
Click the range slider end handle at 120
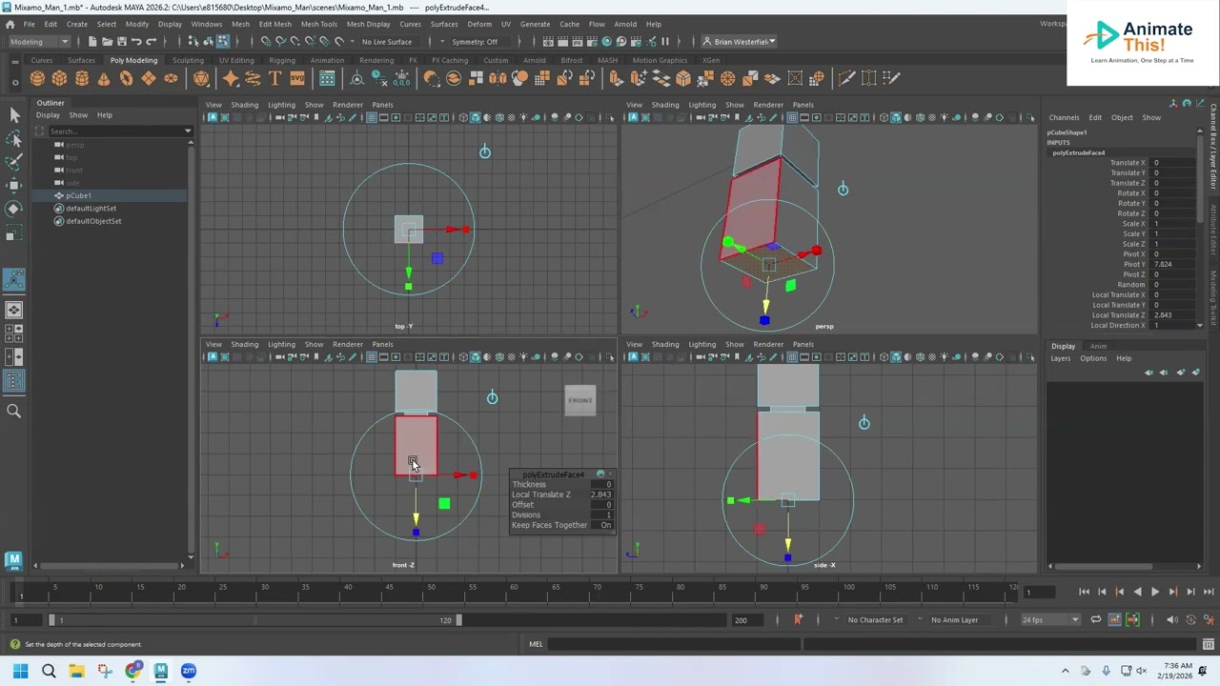click(458, 620)
